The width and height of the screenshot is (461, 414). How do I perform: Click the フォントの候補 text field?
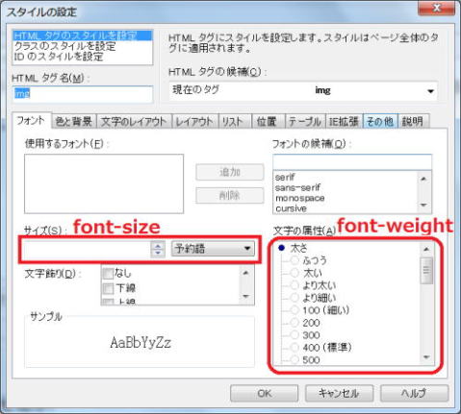(352, 162)
